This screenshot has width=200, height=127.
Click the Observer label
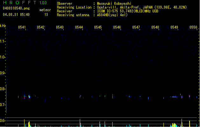65,3
